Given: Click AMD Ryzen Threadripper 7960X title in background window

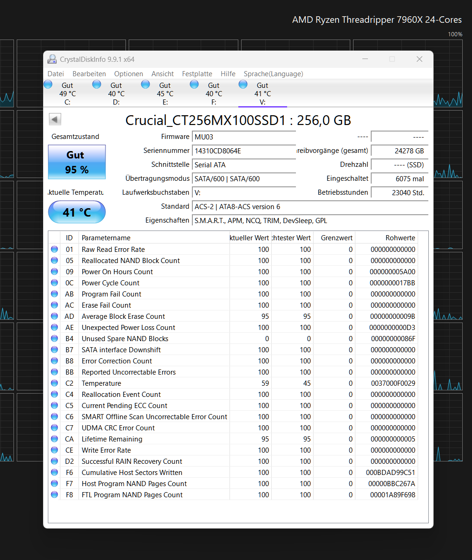Looking at the screenshot, I should pos(377,20).
